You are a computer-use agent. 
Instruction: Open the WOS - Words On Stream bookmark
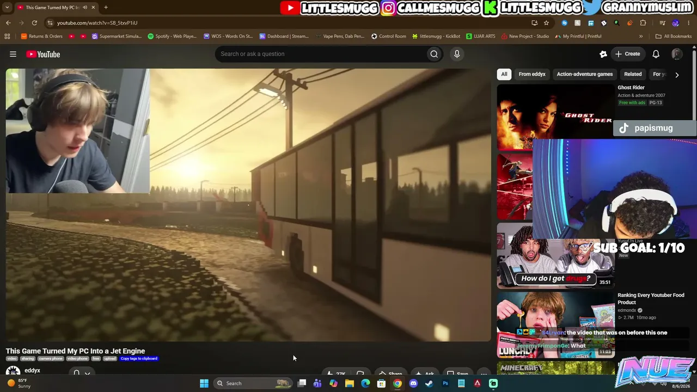tap(228, 36)
